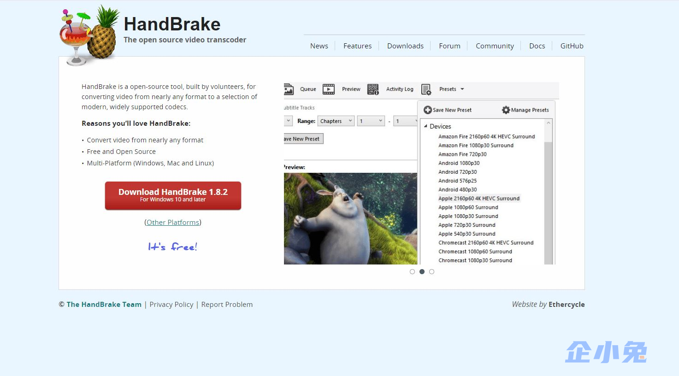Open the Chapters range dropdown
The image size is (679, 376).
pos(336,120)
